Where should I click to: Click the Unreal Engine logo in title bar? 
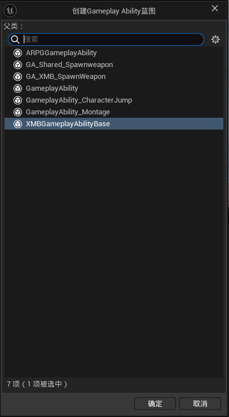pos(10,11)
